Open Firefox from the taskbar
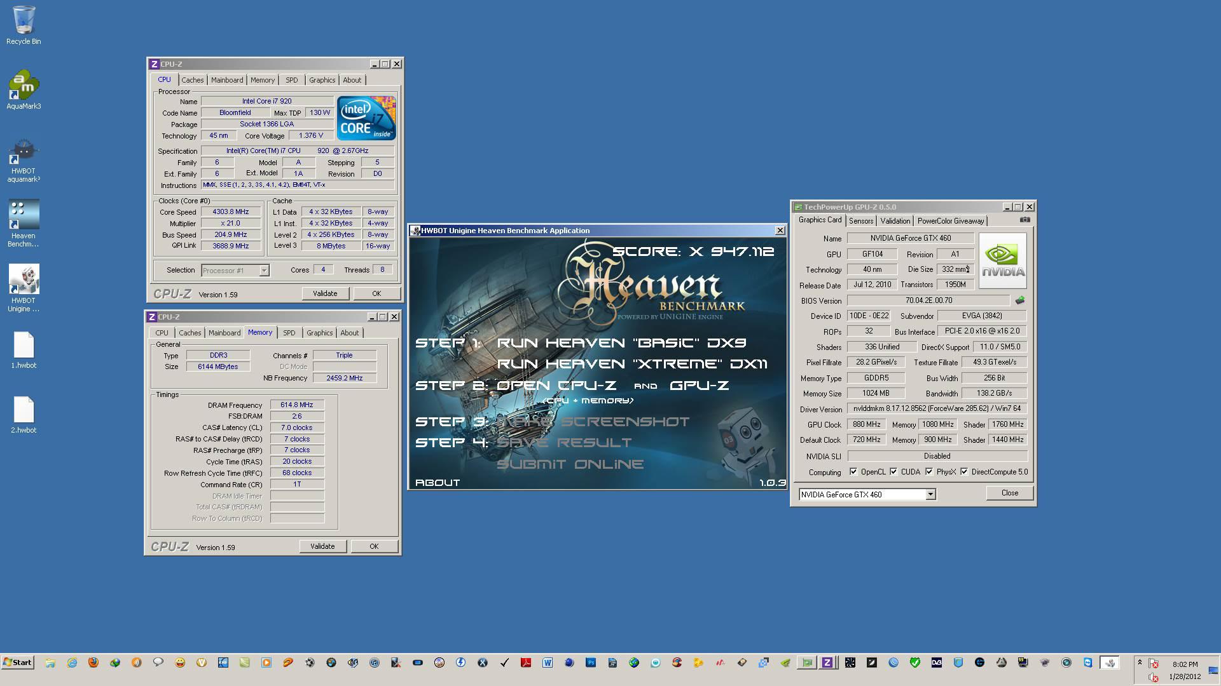Screen dimensions: 1221x686 tap(93, 662)
